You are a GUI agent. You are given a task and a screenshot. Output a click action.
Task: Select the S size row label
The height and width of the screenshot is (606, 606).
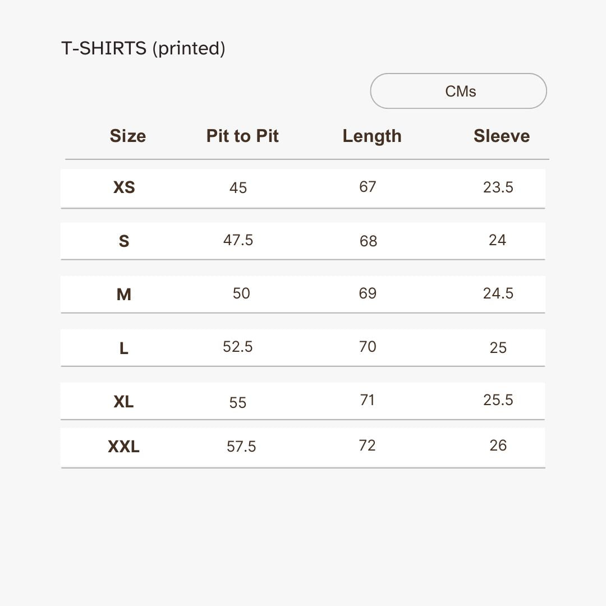[124, 241]
